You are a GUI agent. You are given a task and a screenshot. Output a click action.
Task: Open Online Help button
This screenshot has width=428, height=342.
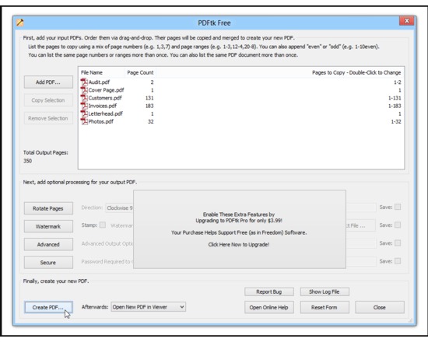point(269,307)
